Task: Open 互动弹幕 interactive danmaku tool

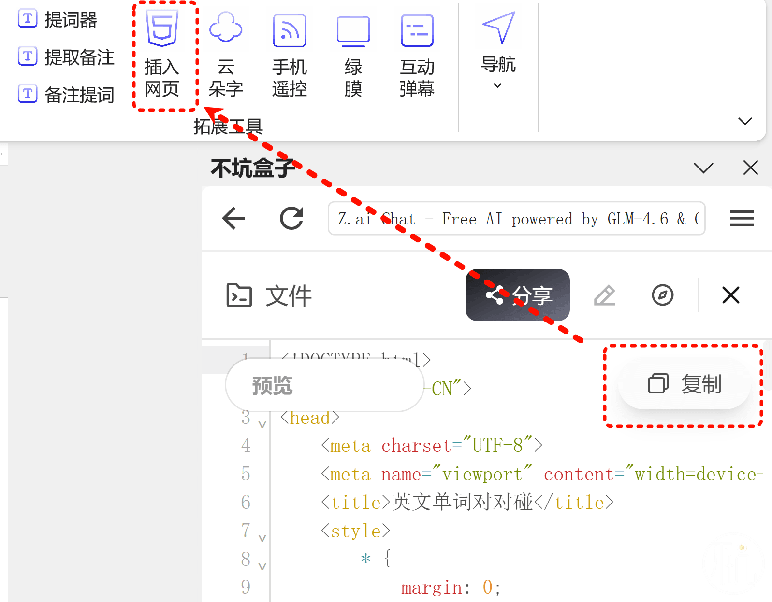Action: pyautogui.click(x=417, y=55)
